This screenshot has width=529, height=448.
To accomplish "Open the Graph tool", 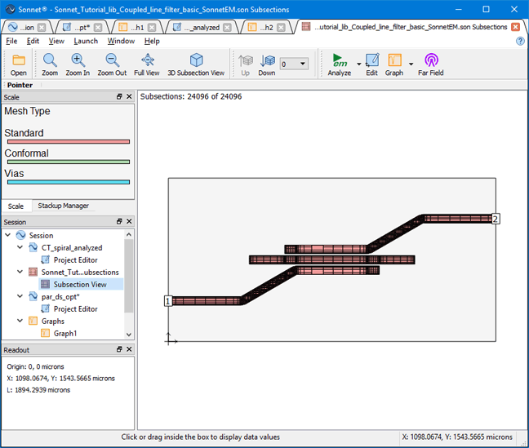I will point(394,64).
